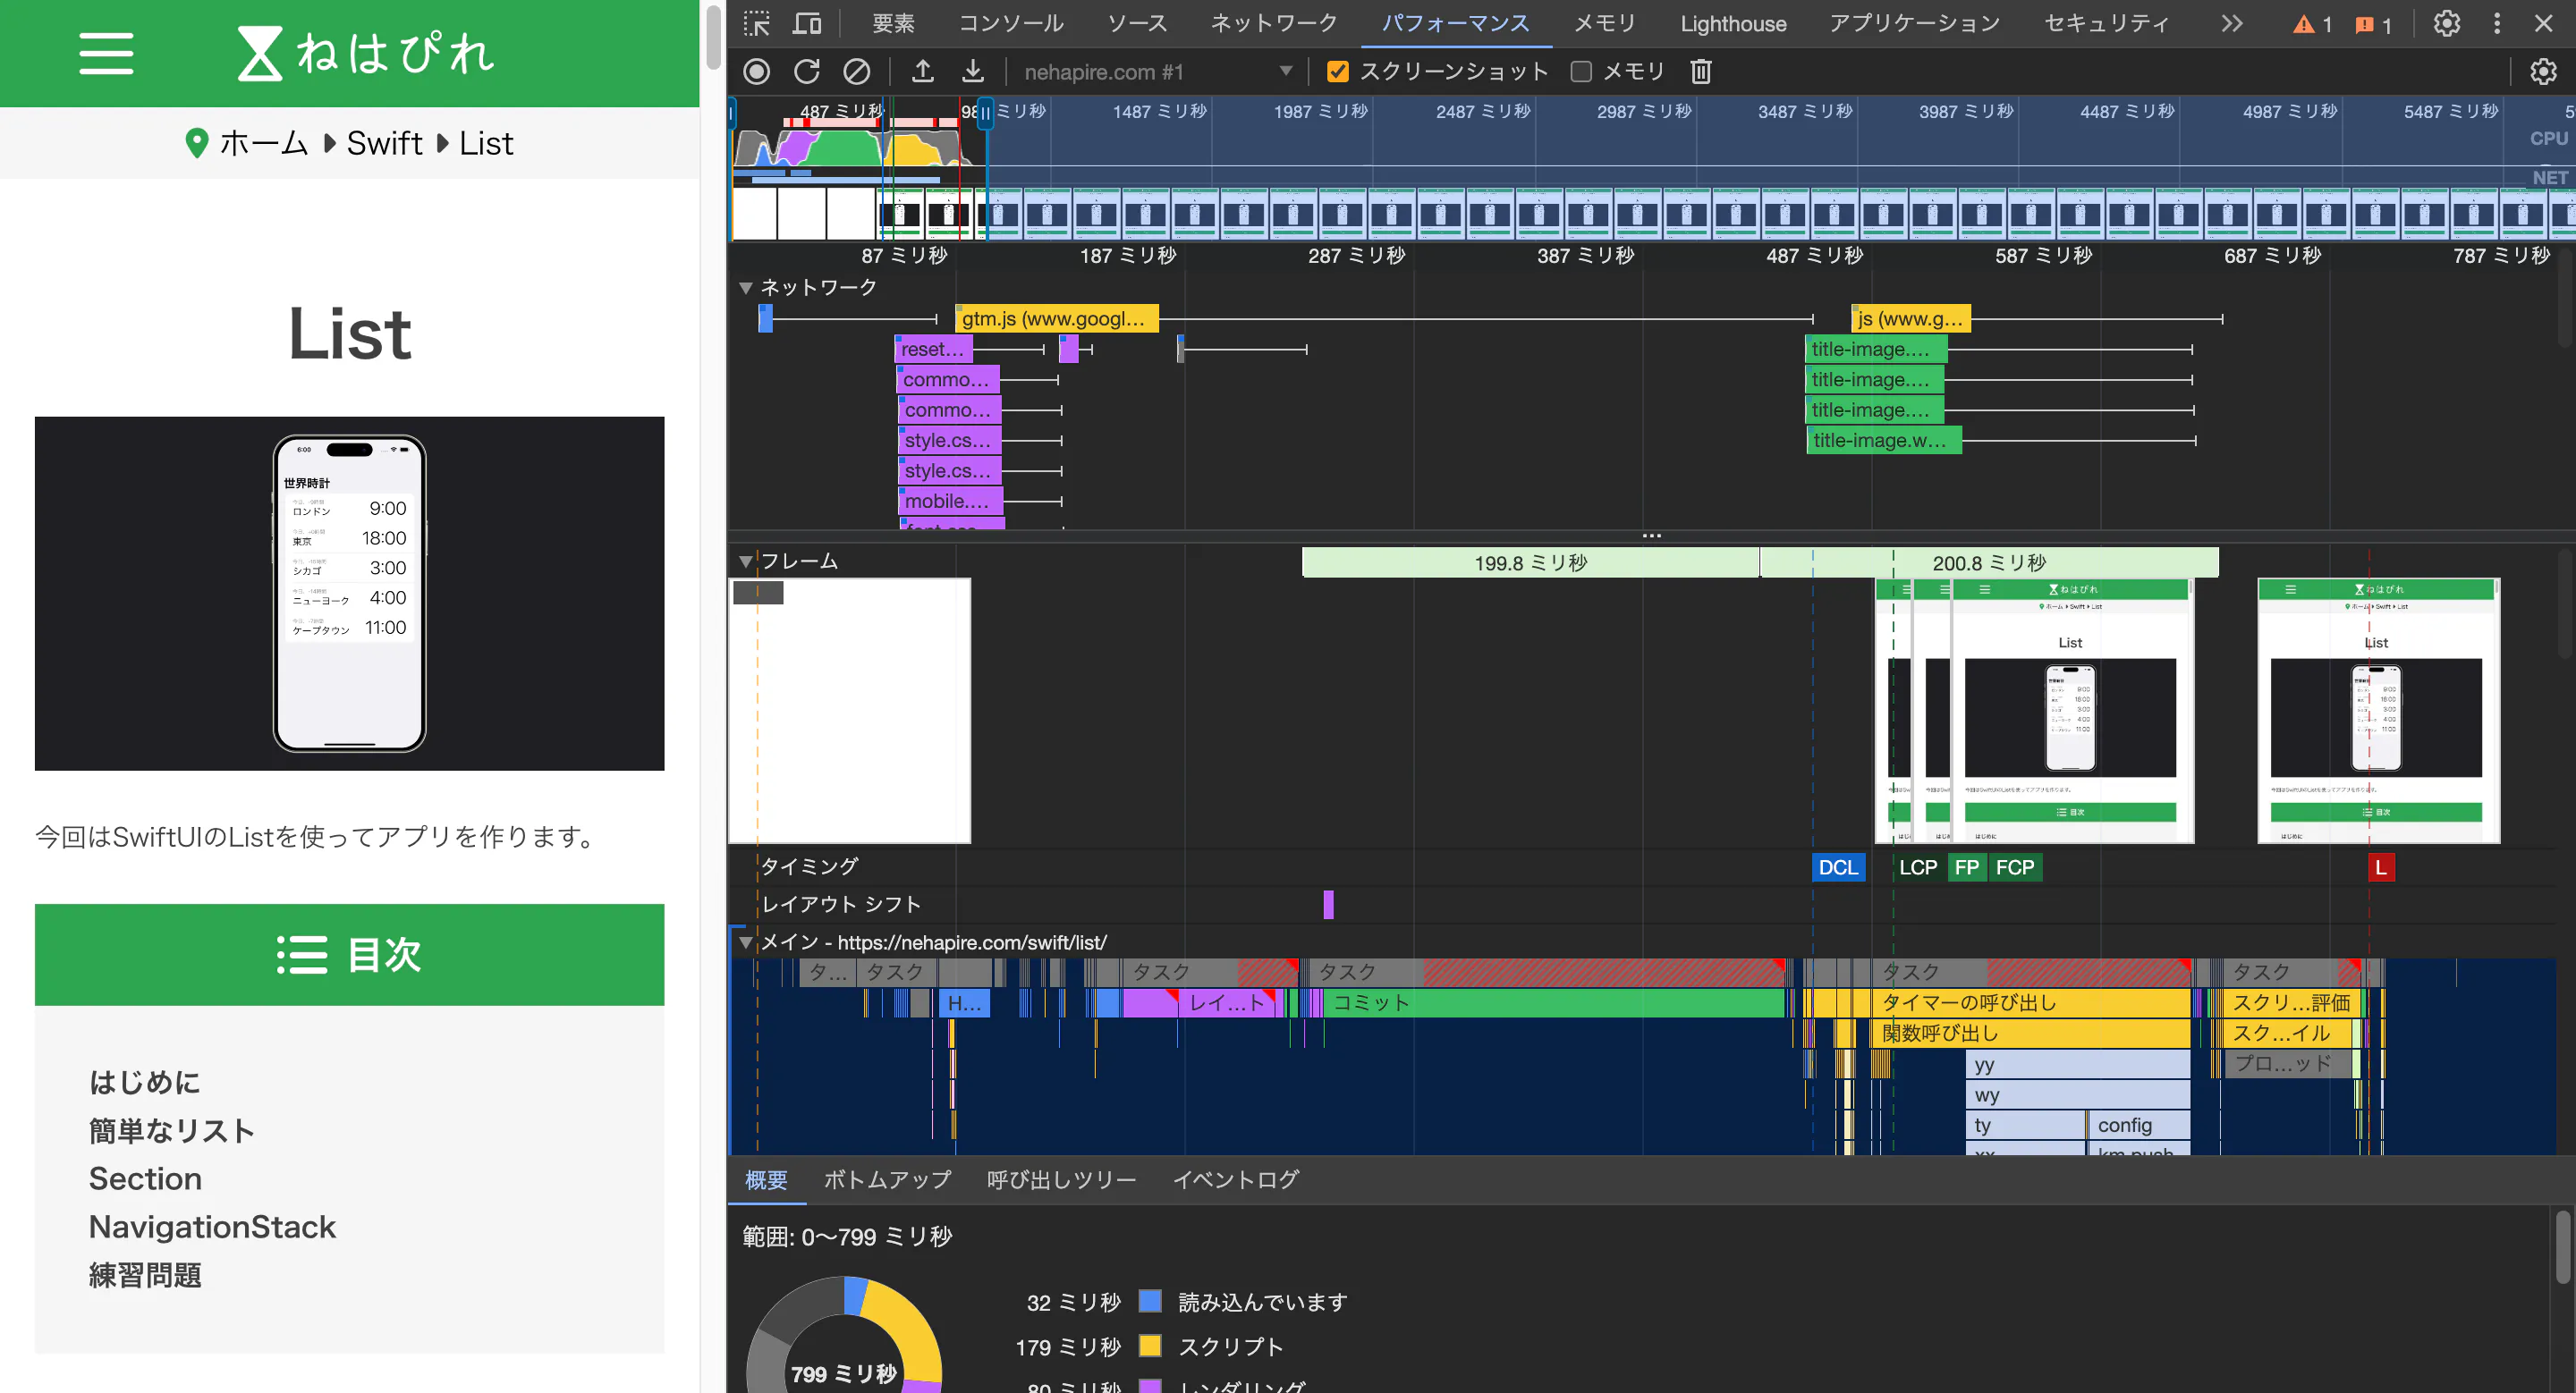
Task: Select the パフォーマンス tab
Action: 1456,23
